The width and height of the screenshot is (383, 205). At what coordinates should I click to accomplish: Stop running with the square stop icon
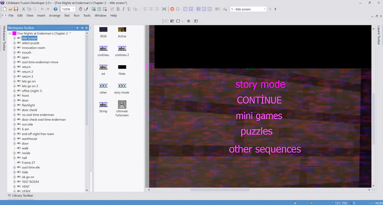coord(189,21)
